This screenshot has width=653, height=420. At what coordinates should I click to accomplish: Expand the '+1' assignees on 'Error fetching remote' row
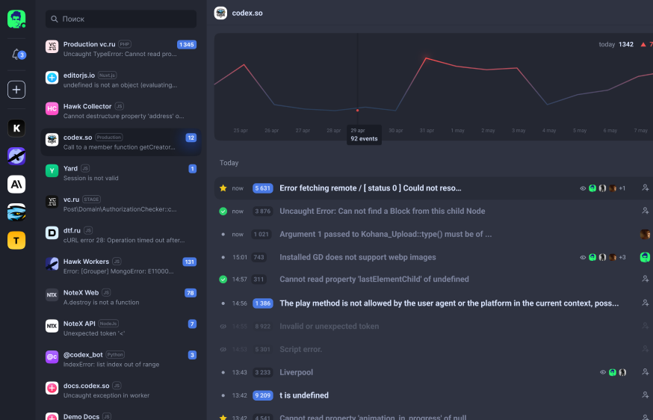[x=622, y=188]
